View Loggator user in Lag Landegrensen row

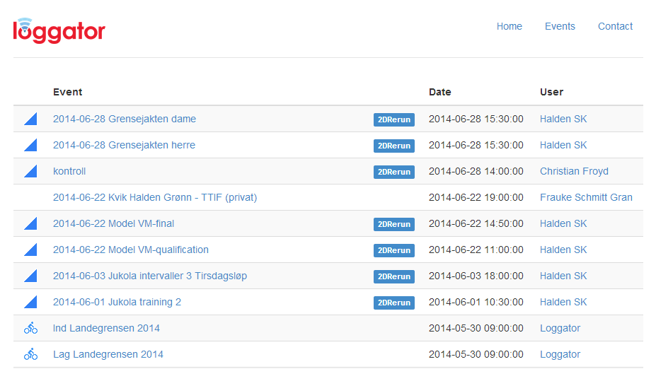point(560,354)
